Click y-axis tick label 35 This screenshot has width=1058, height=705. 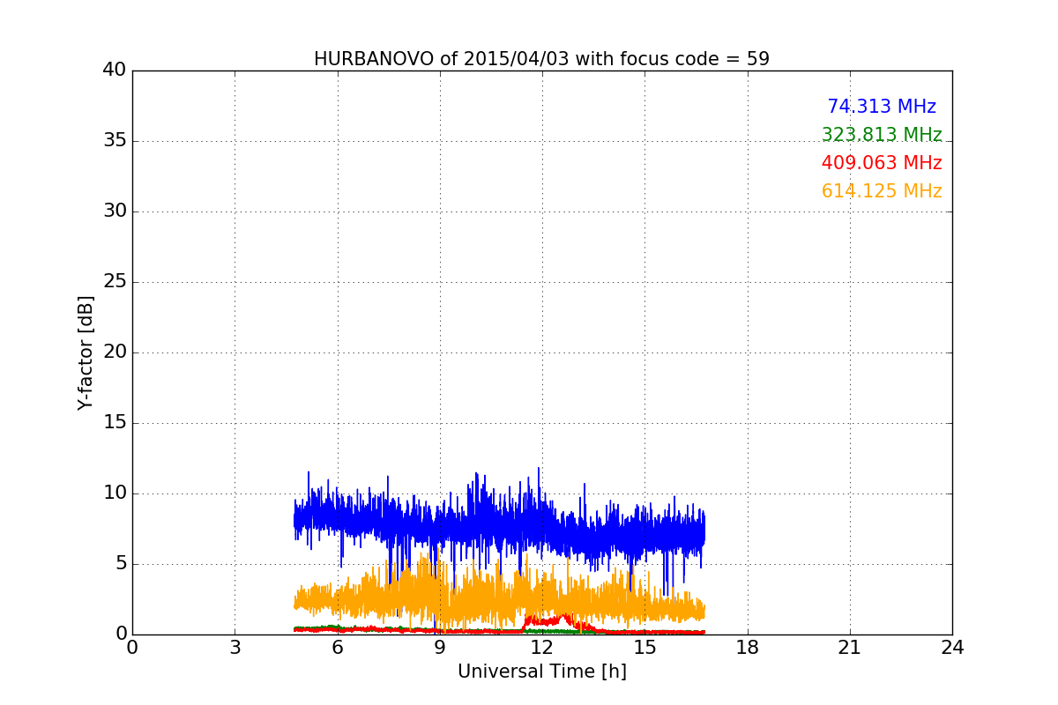[115, 141]
